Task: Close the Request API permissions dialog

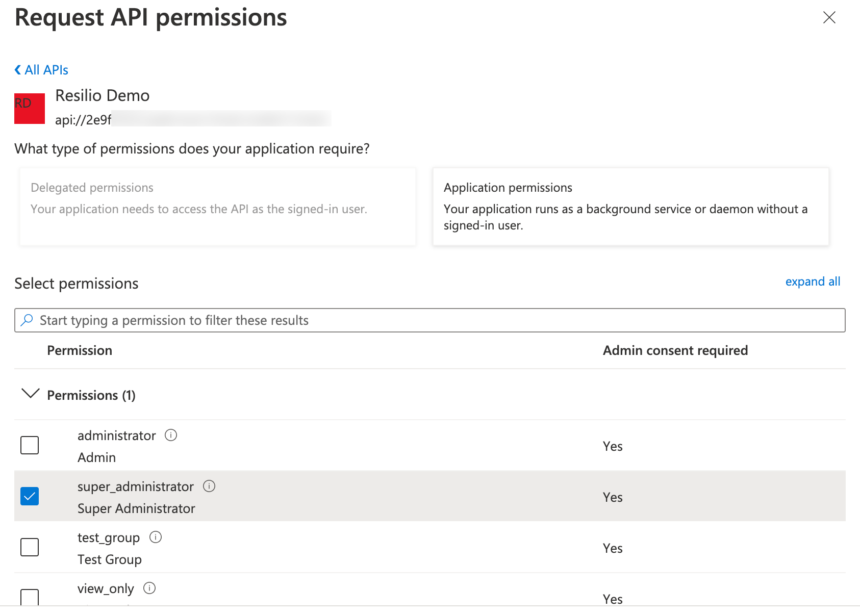Action: point(829,17)
